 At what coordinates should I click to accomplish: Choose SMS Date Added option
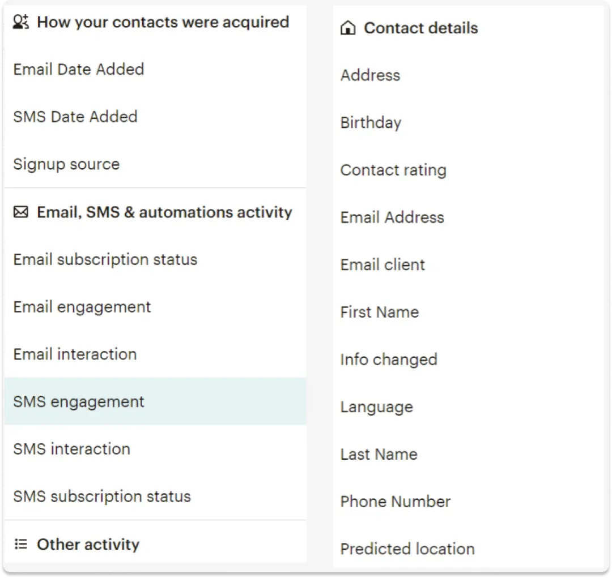click(x=75, y=117)
